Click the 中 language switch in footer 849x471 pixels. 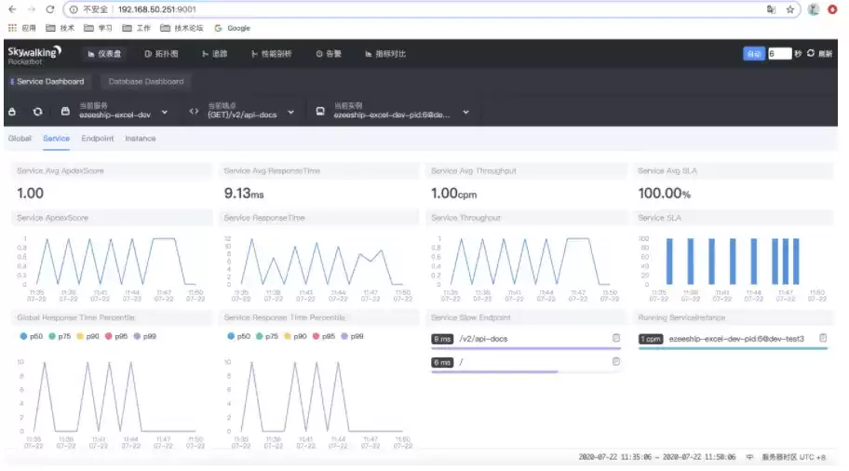(x=749, y=457)
